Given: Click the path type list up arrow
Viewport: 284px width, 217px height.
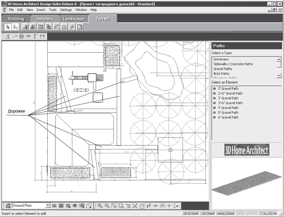Looking at the screenshot, I should tap(279, 59).
